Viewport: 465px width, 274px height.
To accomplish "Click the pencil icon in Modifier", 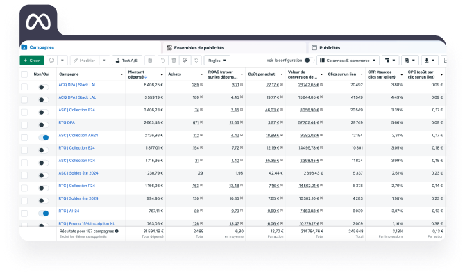I will [76, 61].
